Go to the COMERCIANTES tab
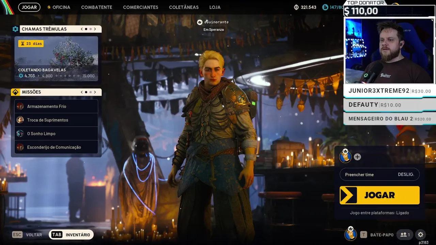 (x=141, y=7)
